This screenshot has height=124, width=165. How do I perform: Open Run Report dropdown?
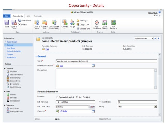(x=113, y=24)
